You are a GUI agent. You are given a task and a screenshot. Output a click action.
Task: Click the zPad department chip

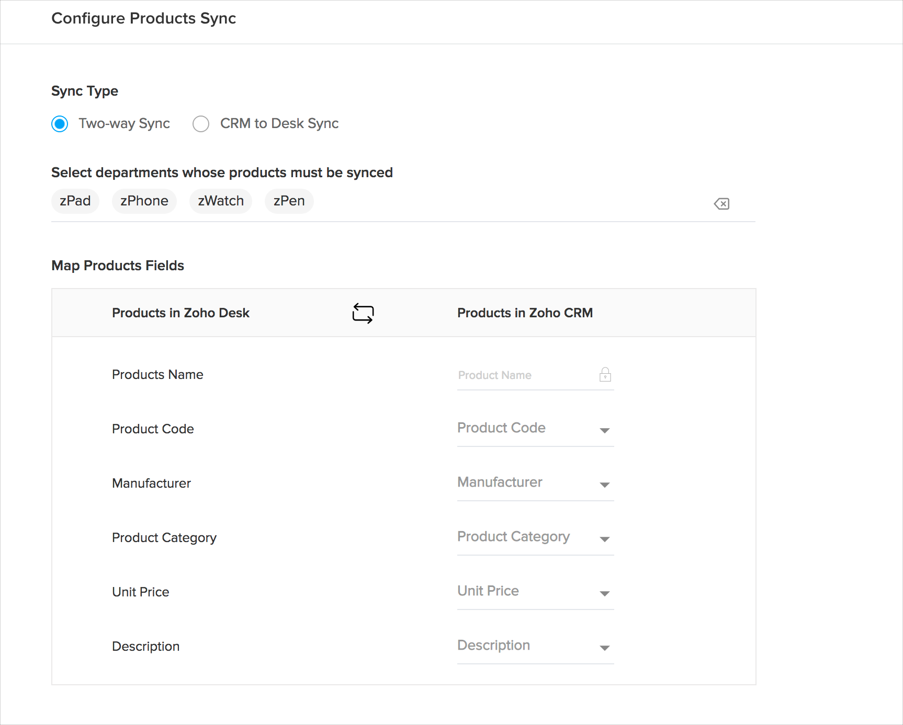pyautogui.click(x=75, y=201)
